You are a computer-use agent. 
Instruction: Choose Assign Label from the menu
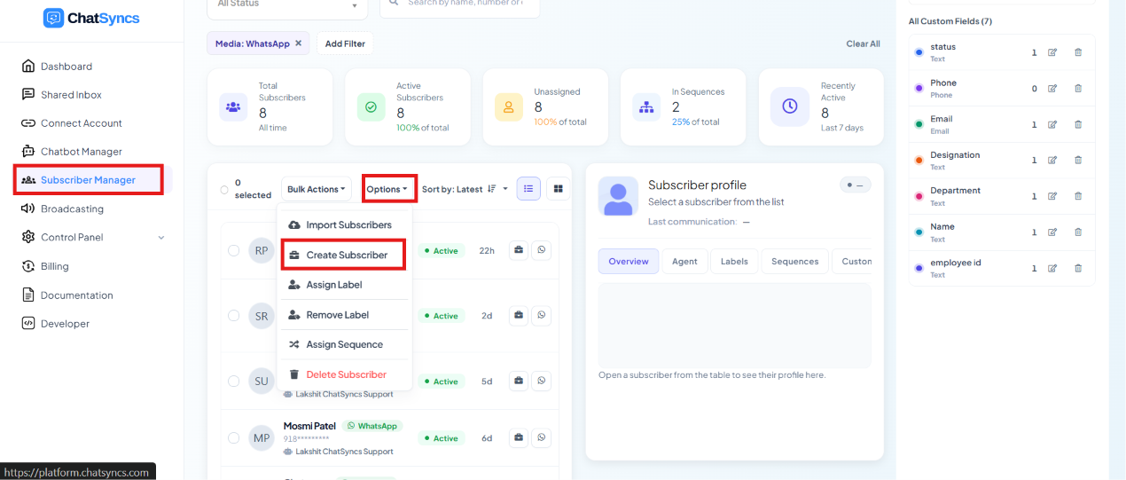(344, 285)
